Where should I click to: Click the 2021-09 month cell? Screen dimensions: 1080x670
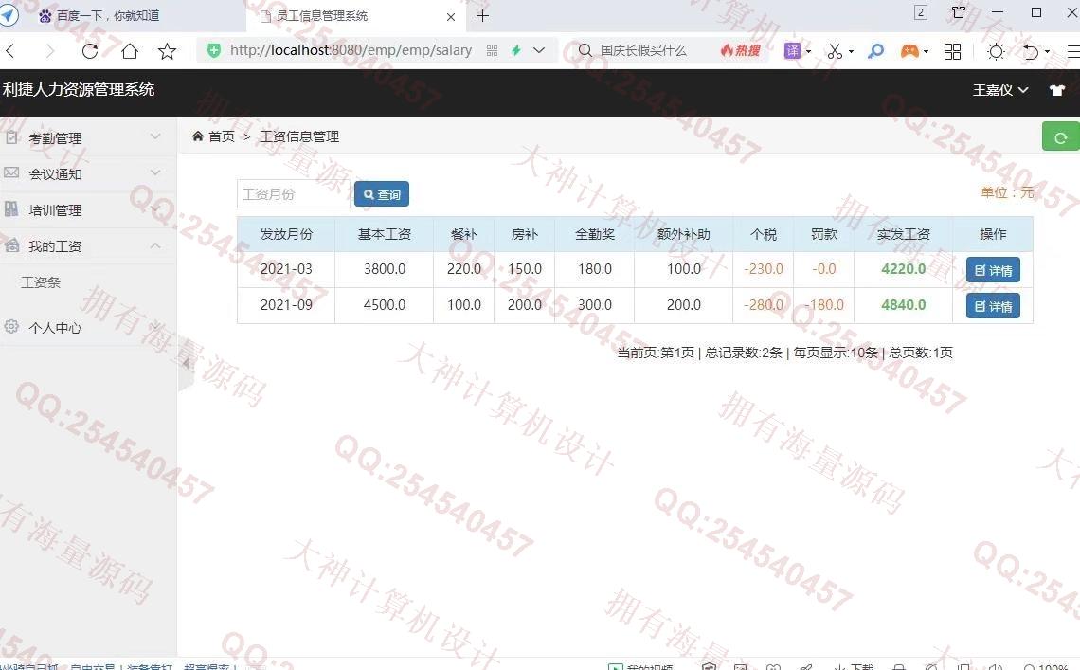(286, 304)
